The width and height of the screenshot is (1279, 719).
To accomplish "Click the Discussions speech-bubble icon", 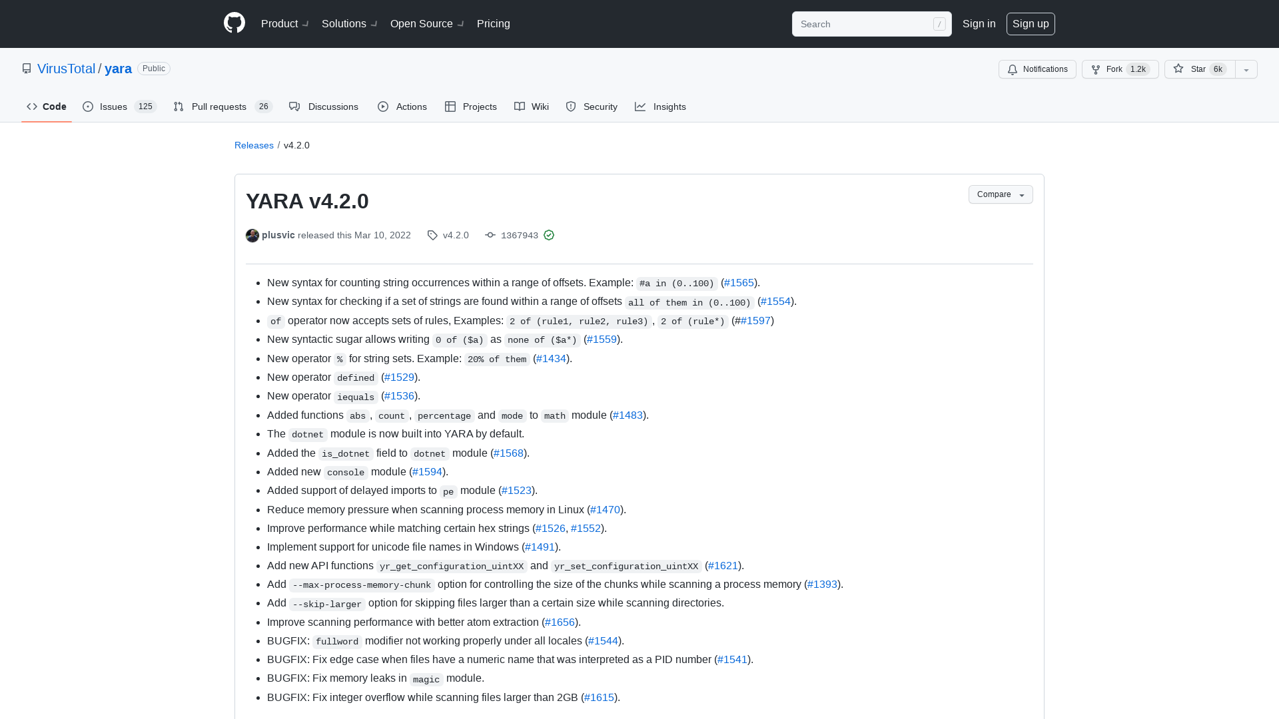I will click(x=294, y=107).
